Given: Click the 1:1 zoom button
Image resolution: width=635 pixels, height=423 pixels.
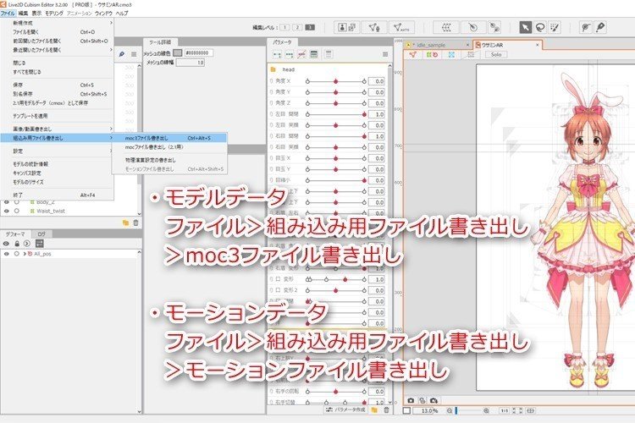Looking at the screenshot, I should point(505,410).
